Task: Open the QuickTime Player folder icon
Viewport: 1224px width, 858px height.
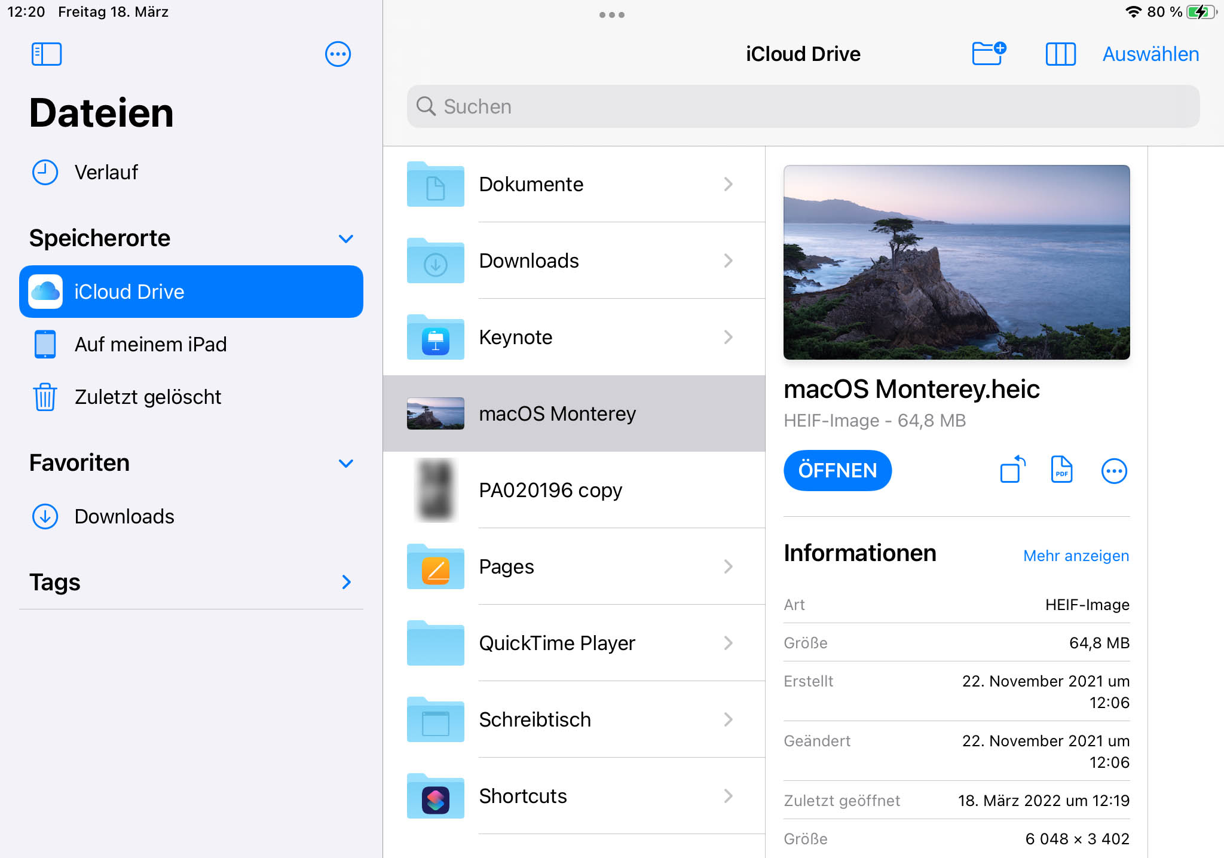Action: pos(436,643)
